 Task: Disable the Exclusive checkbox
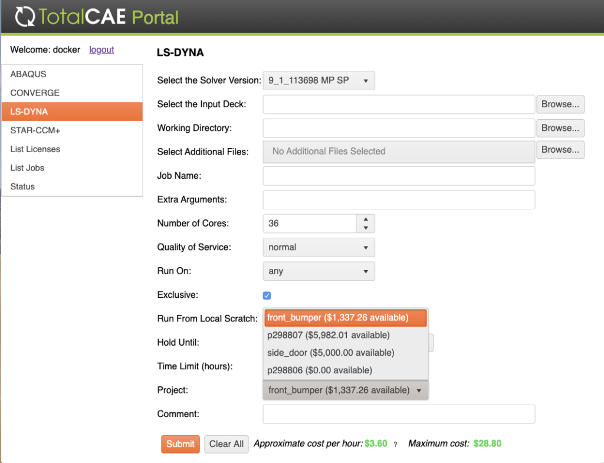(267, 295)
